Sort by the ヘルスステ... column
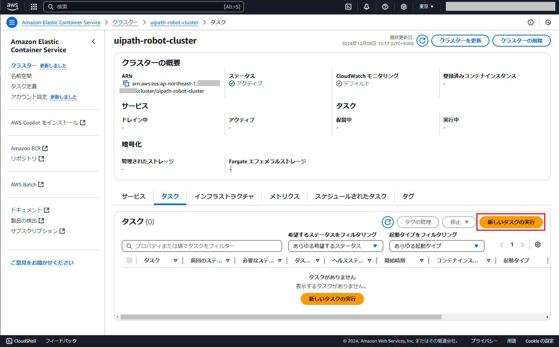The width and height of the screenshot is (559, 347). 370,261
